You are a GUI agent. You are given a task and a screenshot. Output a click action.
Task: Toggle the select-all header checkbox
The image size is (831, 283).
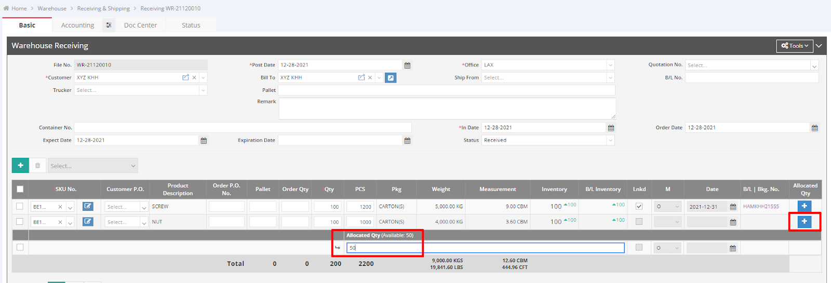[20, 190]
